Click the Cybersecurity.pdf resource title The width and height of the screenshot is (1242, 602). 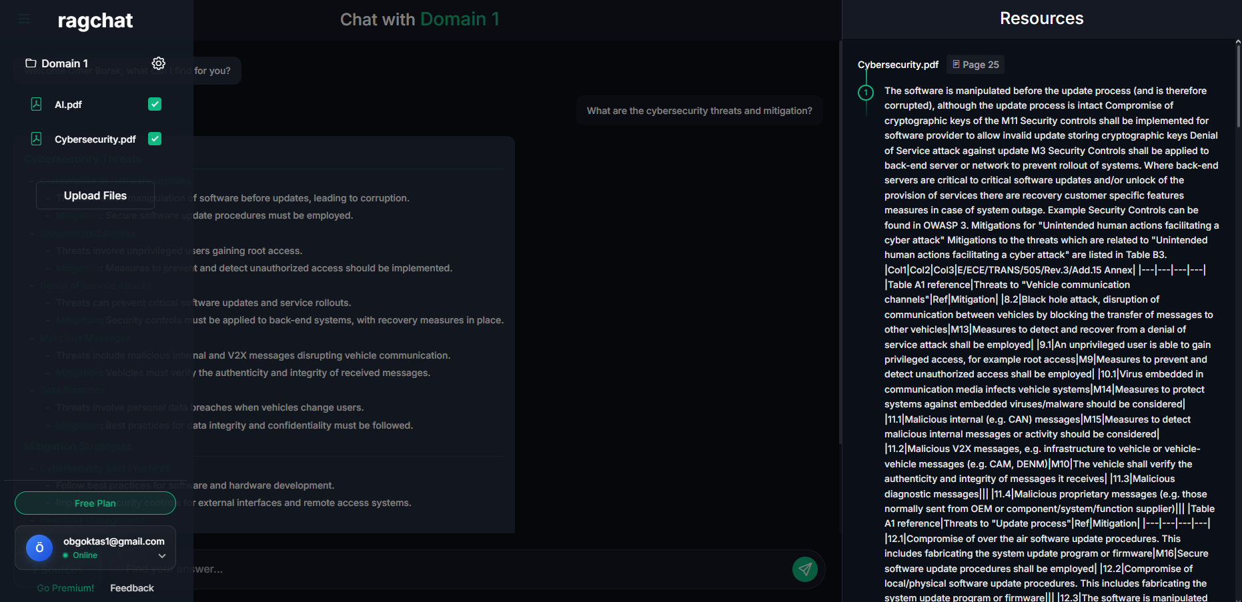click(898, 65)
